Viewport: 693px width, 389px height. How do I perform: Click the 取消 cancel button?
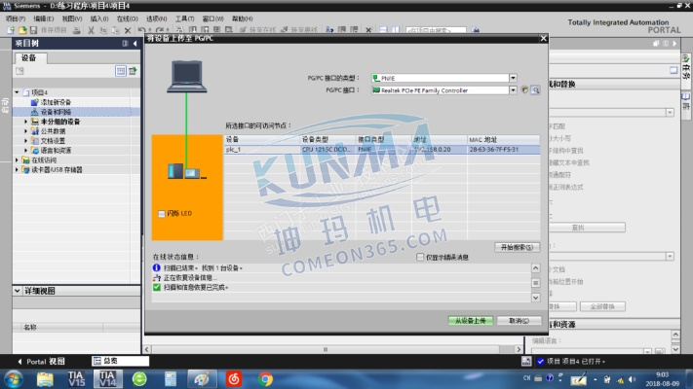(x=519, y=321)
